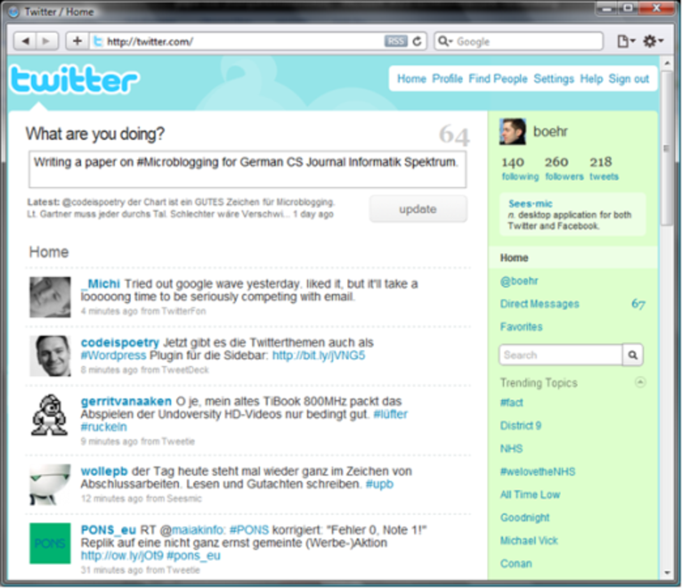Open trending topic District 9
This screenshot has width=682, height=588.
(x=521, y=426)
